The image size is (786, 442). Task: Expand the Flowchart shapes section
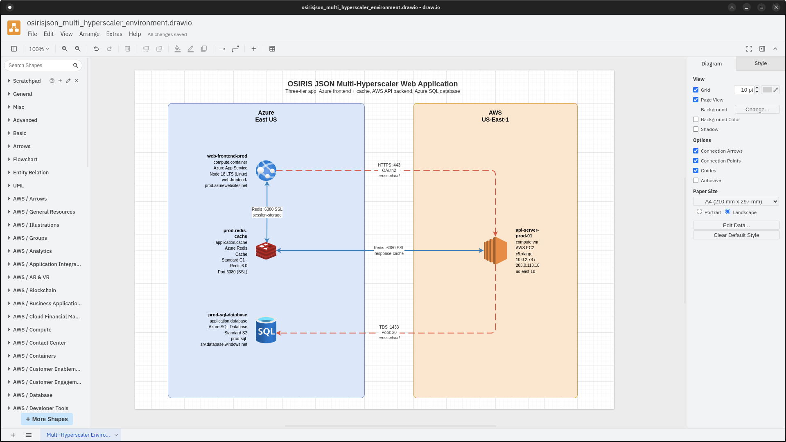(25, 159)
